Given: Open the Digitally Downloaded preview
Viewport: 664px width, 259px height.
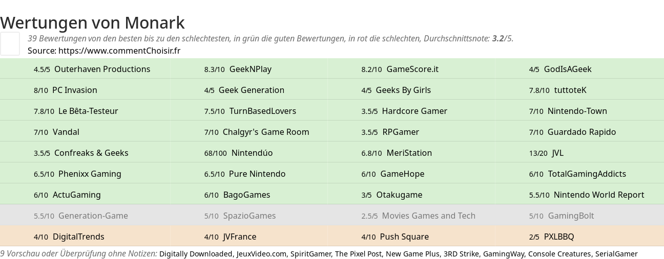Looking at the screenshot, I should click(x=196, y=254).
